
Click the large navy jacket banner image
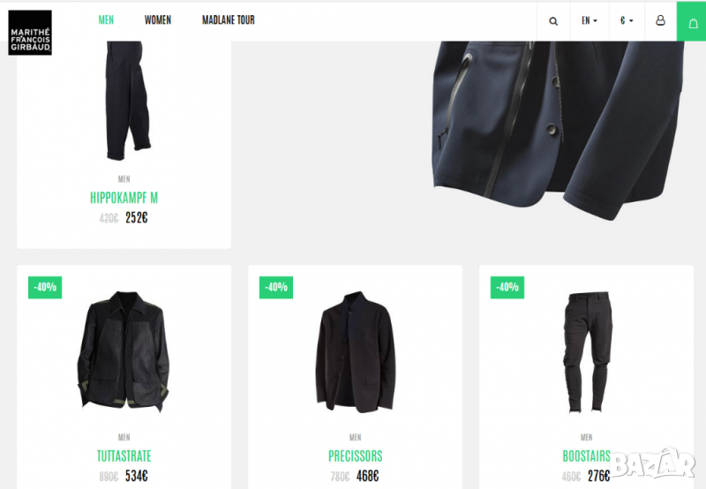pos(559,131)
